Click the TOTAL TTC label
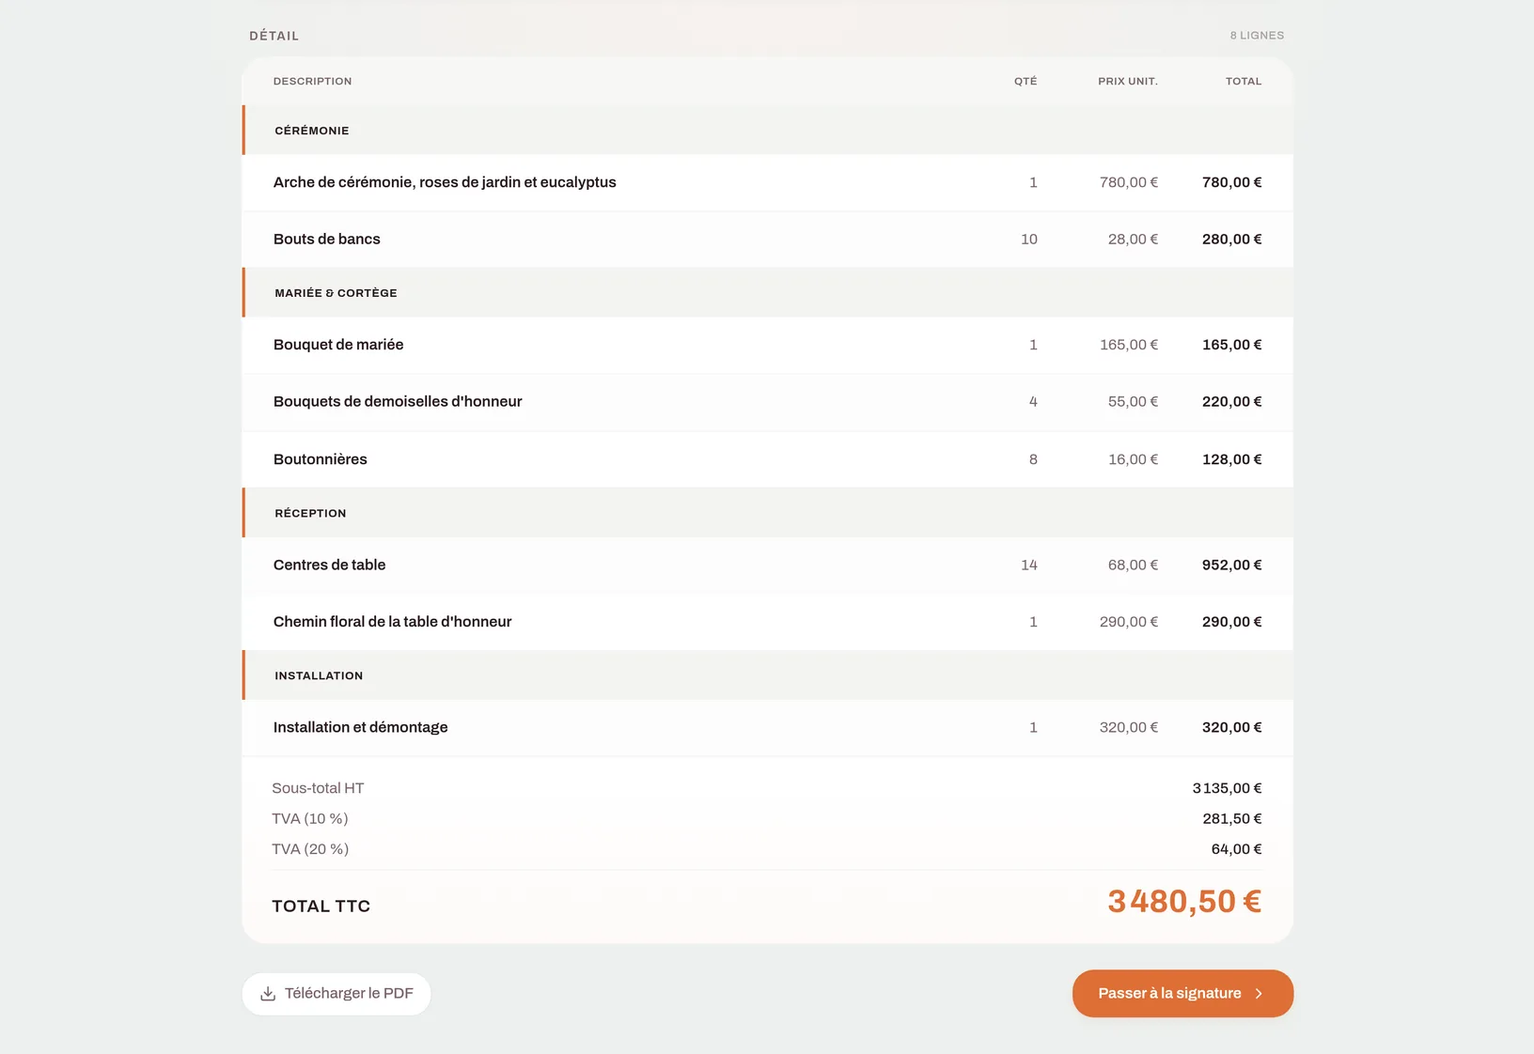1534x1054 pixels. pos(321,907)
